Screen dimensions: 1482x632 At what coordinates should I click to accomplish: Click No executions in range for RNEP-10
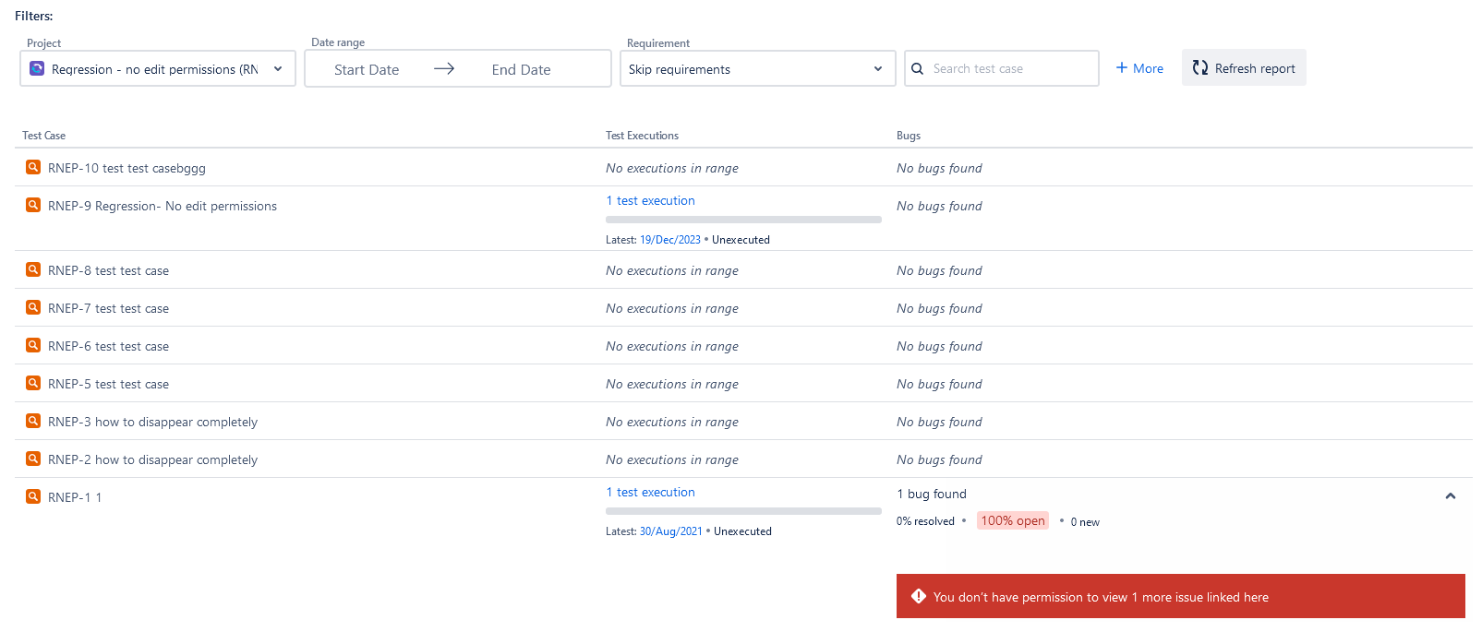pos(672,168)
